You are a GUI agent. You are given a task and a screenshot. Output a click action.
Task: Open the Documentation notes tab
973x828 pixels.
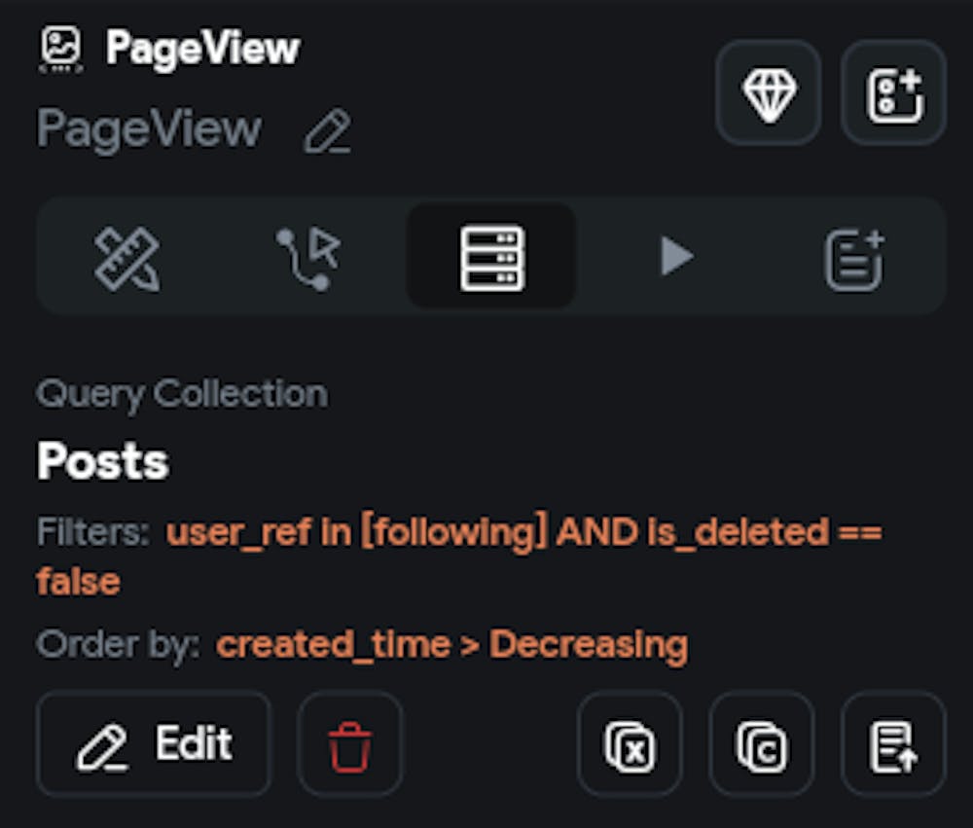(x=853, y=258)
